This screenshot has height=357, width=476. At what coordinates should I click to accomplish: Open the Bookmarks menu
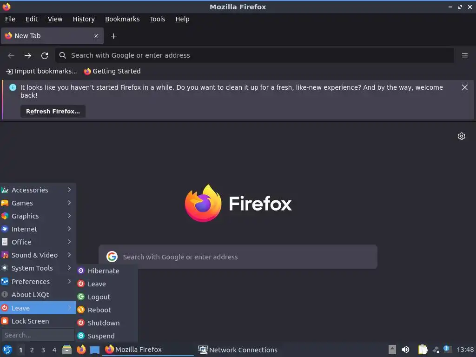tap(122, 19)
